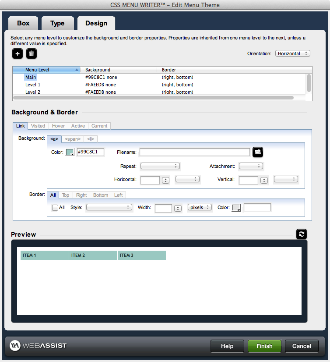330x362 pixels.
Task: Select the border Right tab
Action: pyautogui.click(x=81, y=195)
